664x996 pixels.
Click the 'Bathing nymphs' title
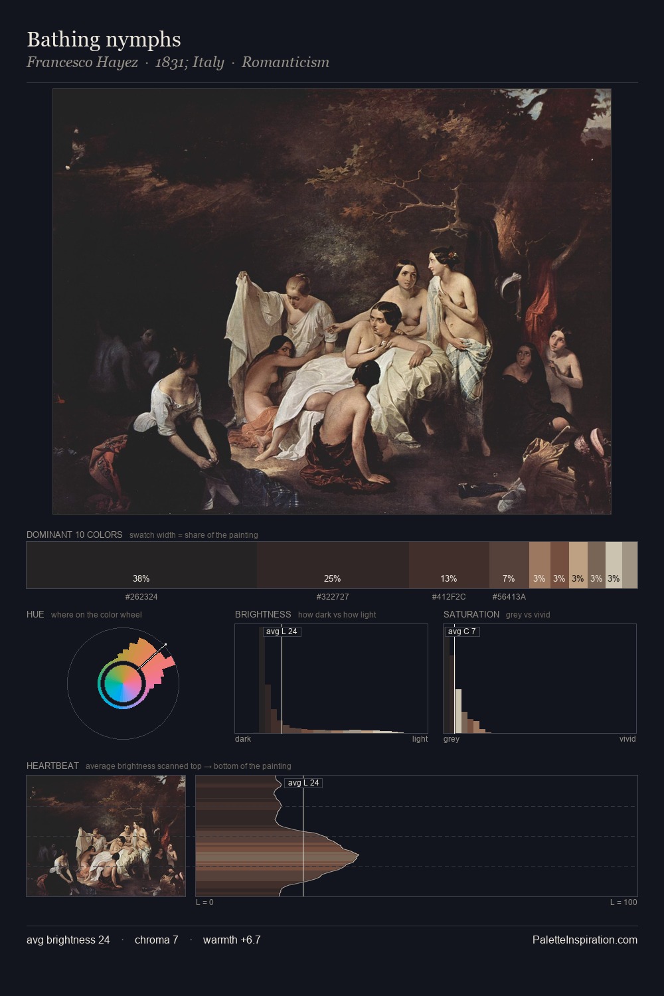tap(104, 40)
